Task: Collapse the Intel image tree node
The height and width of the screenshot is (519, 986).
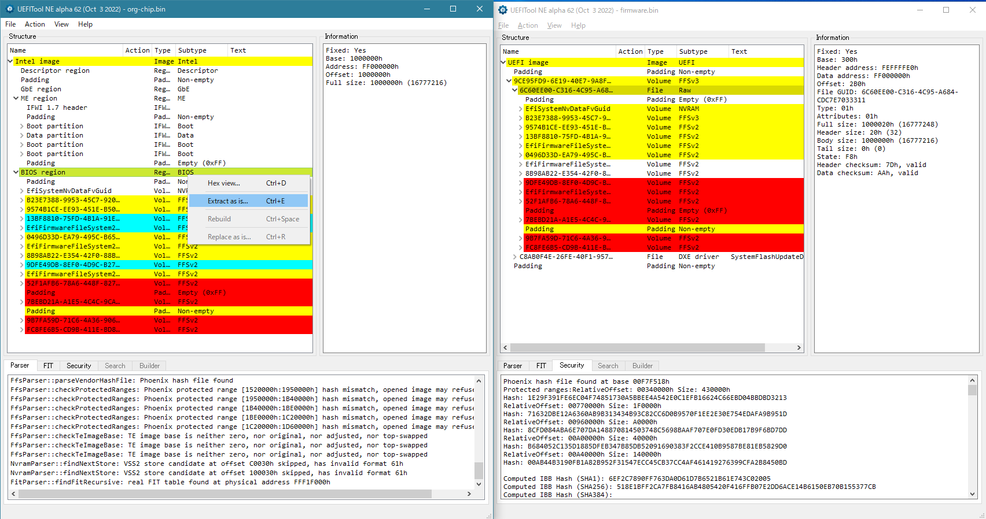Action: 10,61
